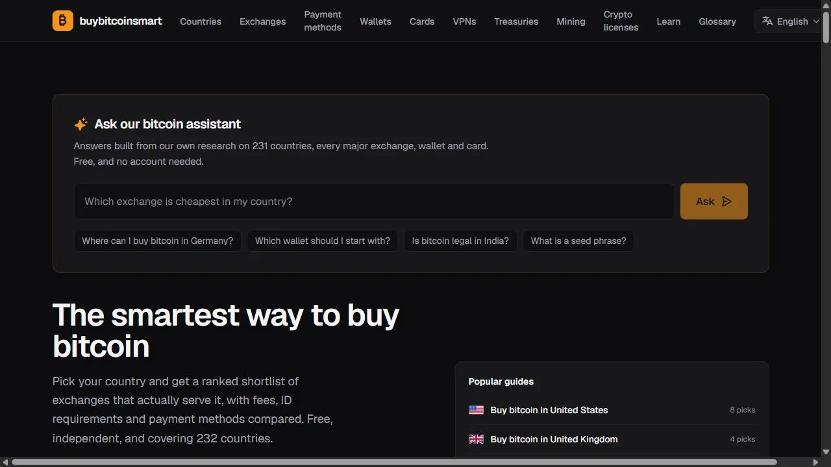The image size is (831, 467).
Task: Select 'Is bitcoin legal in India?' suggestion
Action: pyautogui.click(x=460, y=241)
